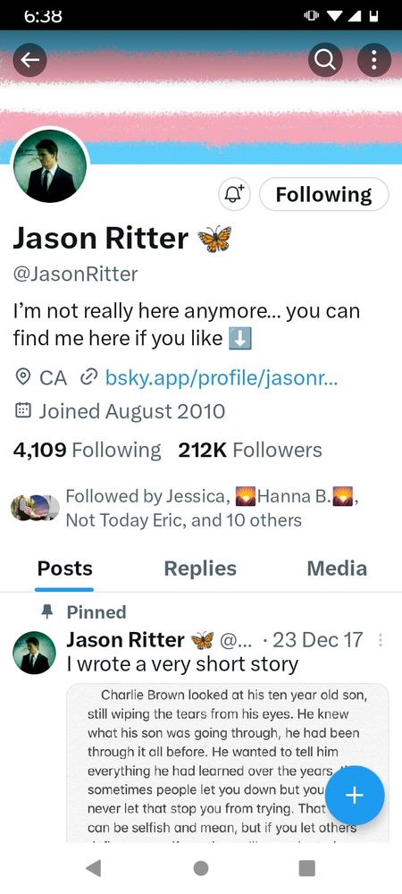Image resolution: width=402 pixels, height=894 pixels.
Task: Tap the Android home circle button
Action: pos(200,868)
